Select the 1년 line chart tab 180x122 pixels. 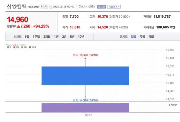pos(56,37)
